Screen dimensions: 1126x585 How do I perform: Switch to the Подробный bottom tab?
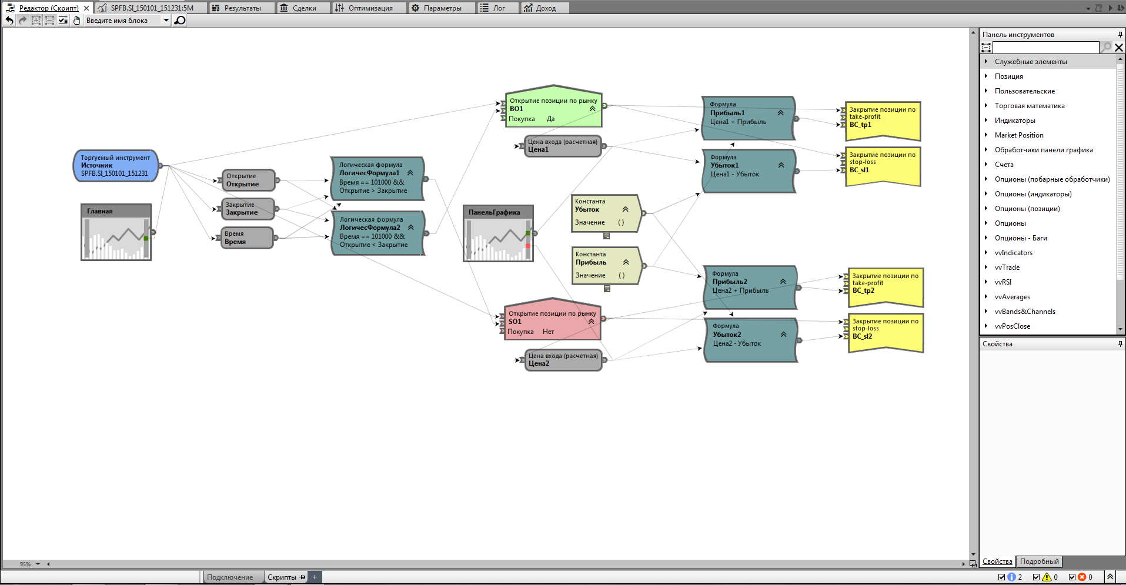click(x=1039, y=561)
